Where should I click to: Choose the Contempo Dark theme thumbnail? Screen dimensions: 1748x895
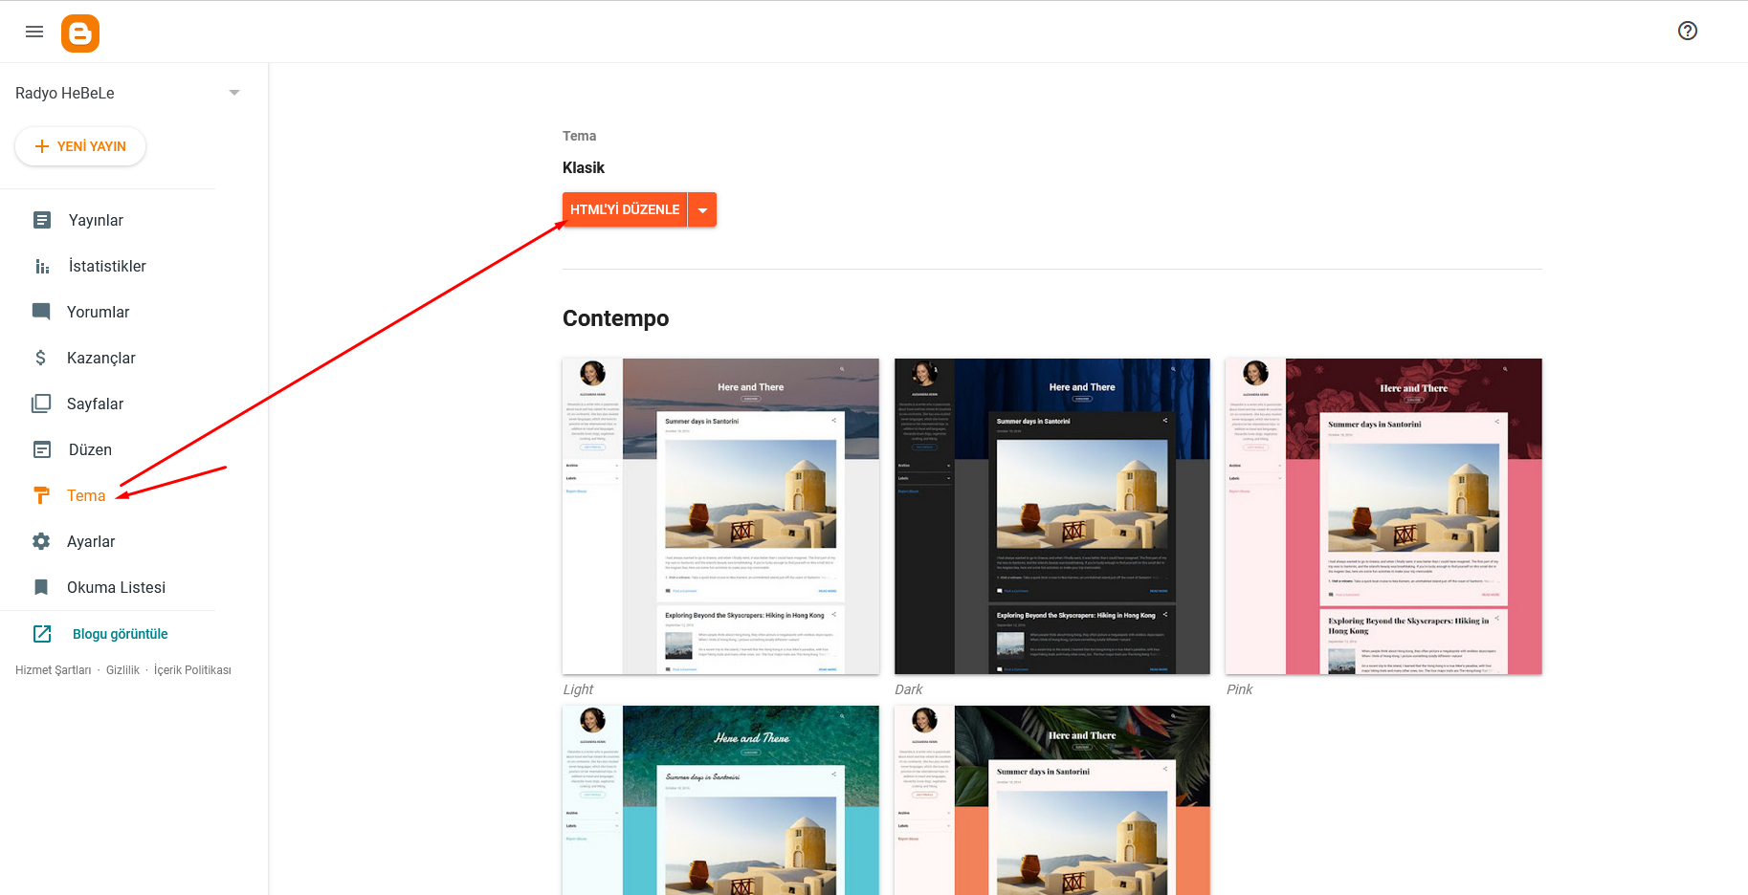(1051, 516)
